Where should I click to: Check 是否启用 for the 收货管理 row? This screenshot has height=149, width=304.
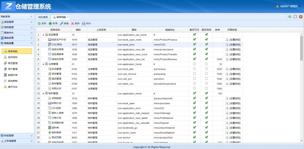click(x=206, y=69)
